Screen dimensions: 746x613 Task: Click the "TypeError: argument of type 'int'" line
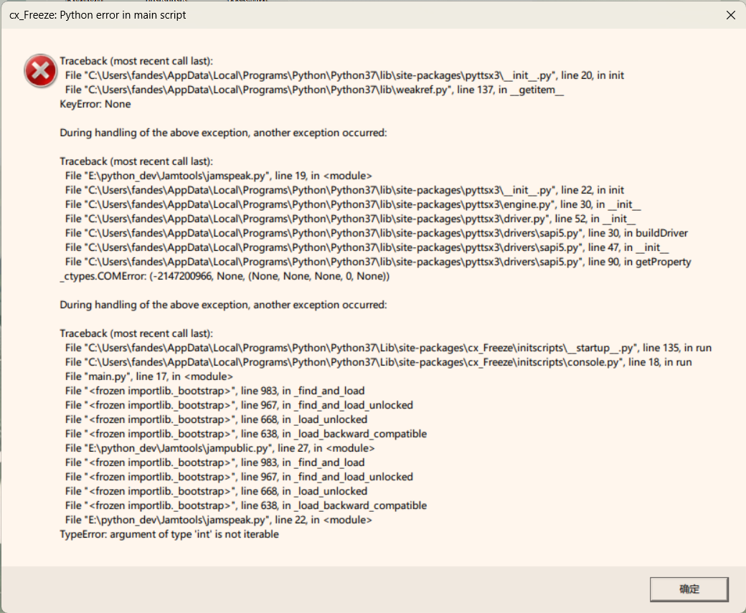[169, 534]
